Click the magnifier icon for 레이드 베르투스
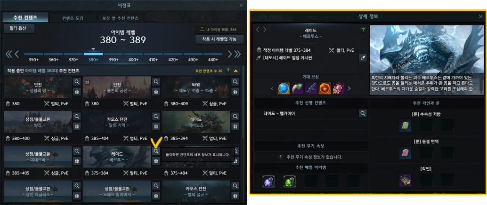This screenshot has height=205, width=487. click(156, 151)
